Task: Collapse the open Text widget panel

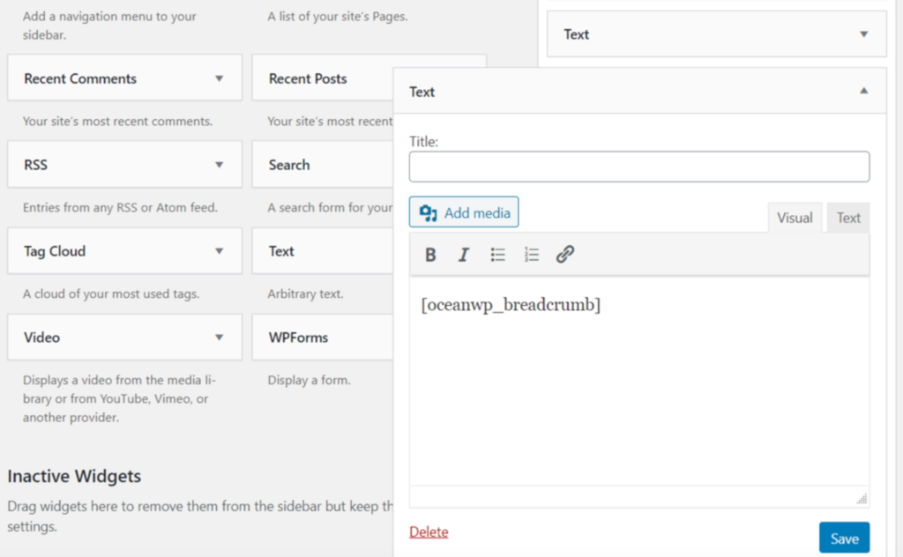Action: pyautogui.click(x=863, y=91)
